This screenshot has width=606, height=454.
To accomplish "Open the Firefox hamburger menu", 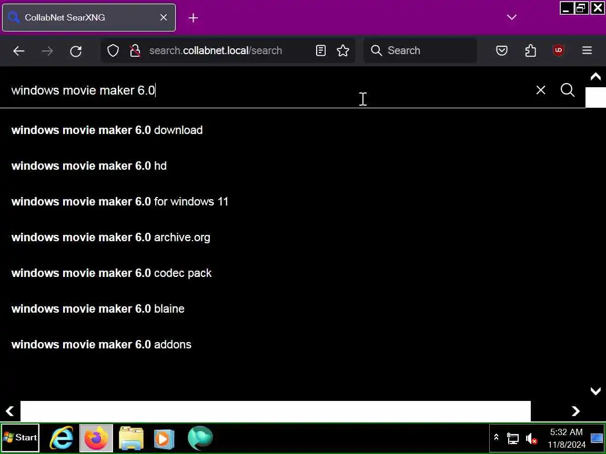I will point(587,50).
